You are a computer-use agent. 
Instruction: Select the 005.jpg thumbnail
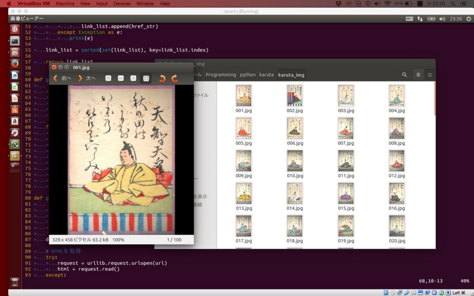(243, 129)
